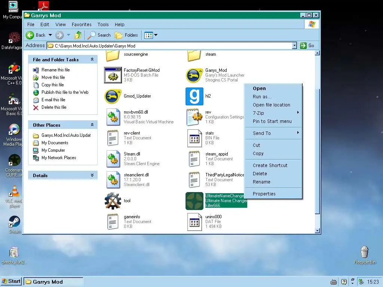Viewport: 383px width, 287px height.
Task: Open the File menu
Action: 31,24
